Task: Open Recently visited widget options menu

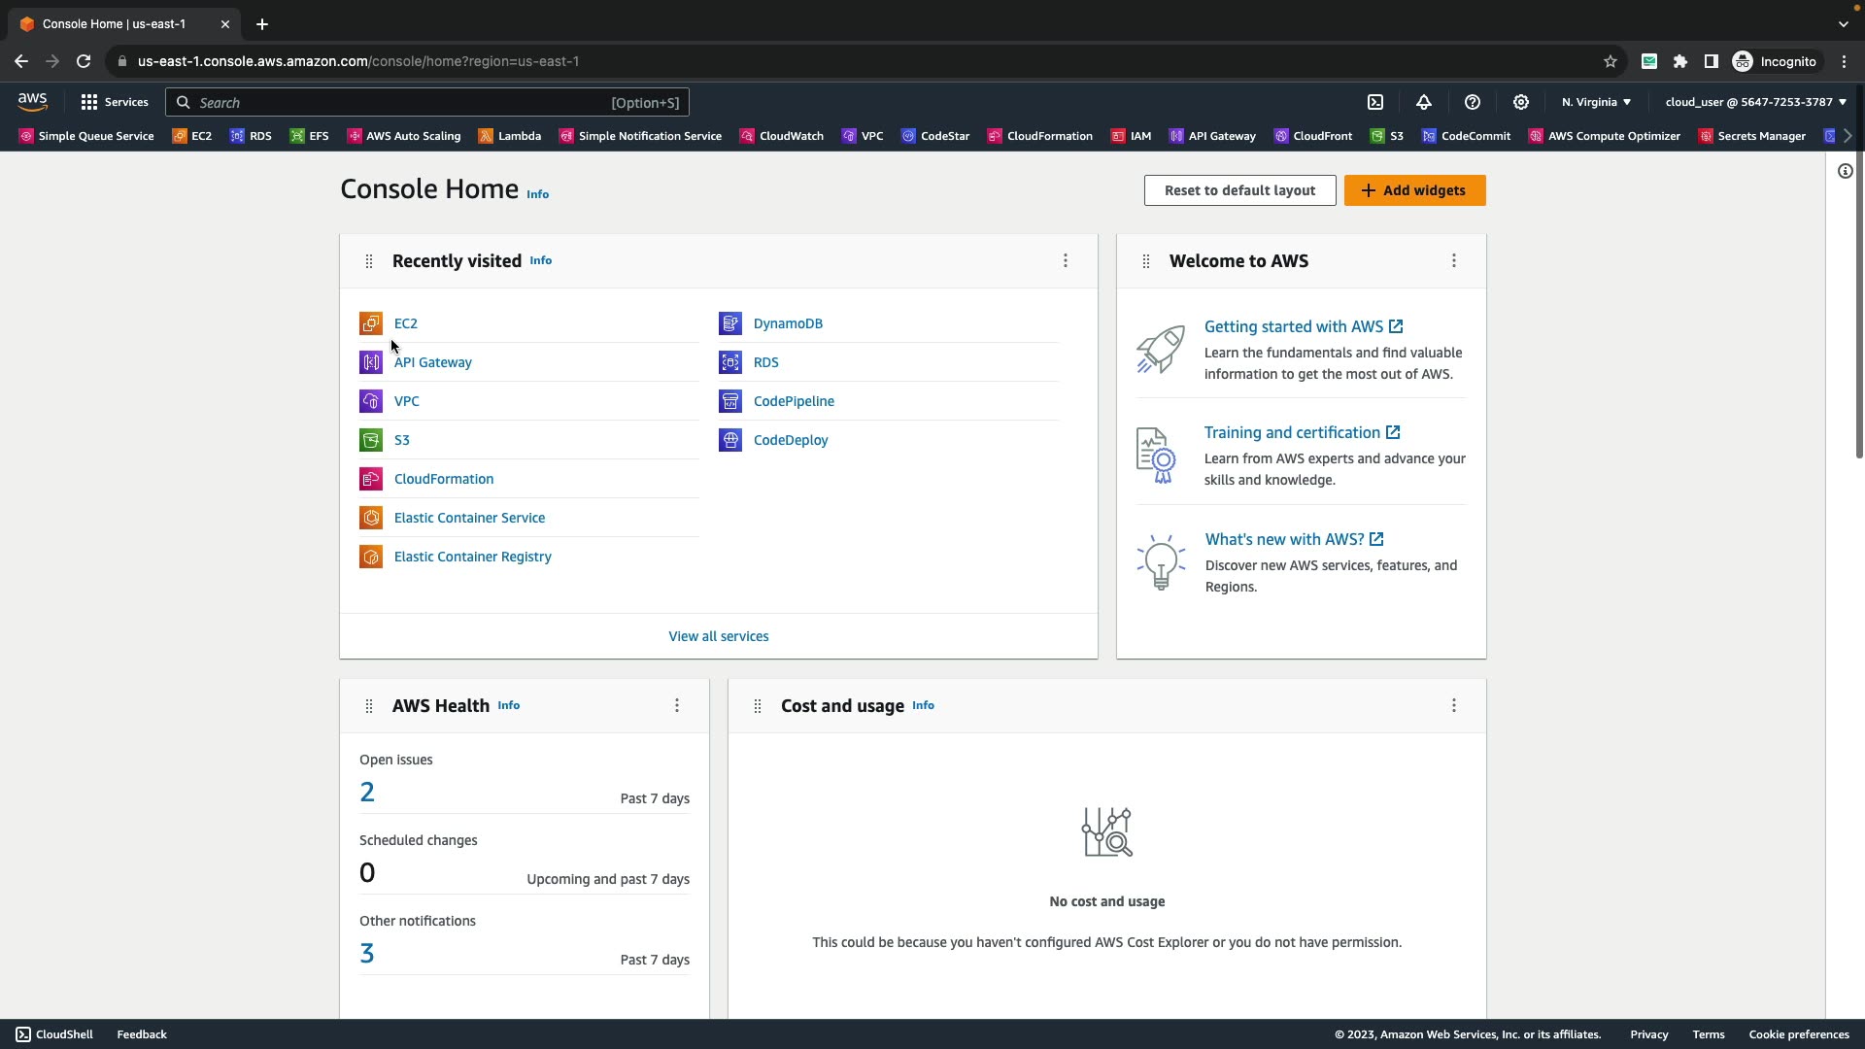Action: coord(1066,260)
